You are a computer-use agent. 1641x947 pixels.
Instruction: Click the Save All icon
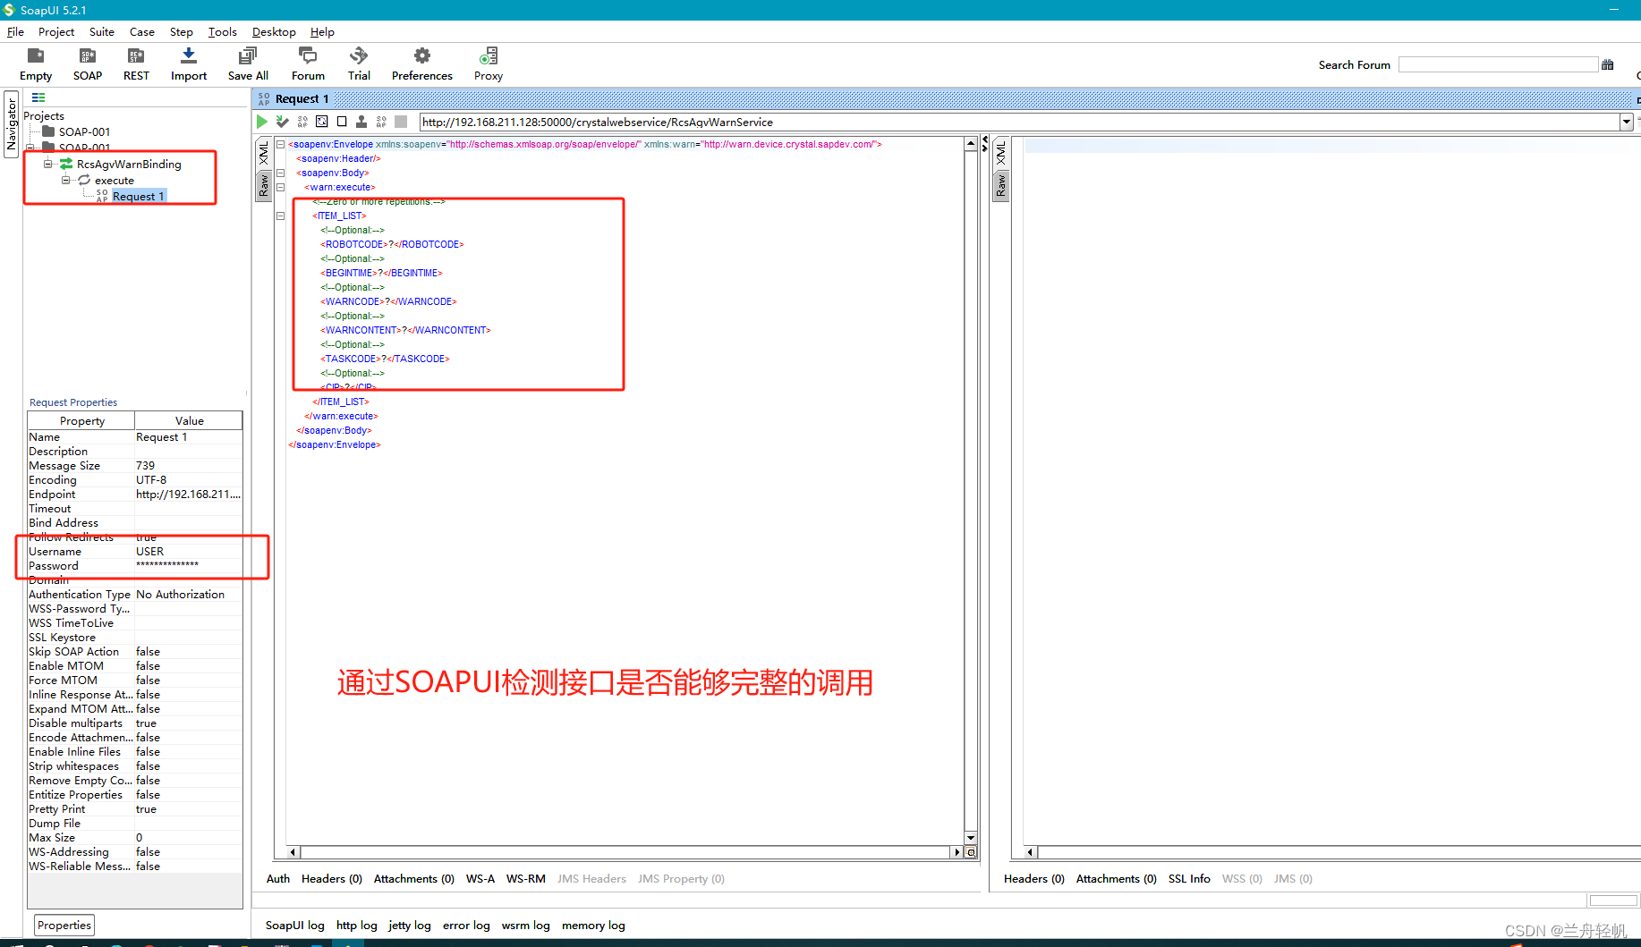click(x=248, y=56)
